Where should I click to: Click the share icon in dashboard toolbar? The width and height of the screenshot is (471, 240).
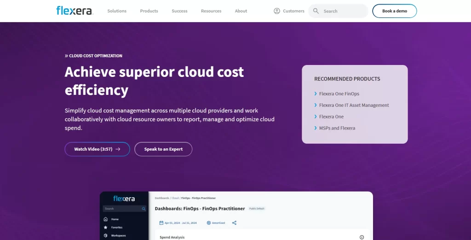coord(234,223)
